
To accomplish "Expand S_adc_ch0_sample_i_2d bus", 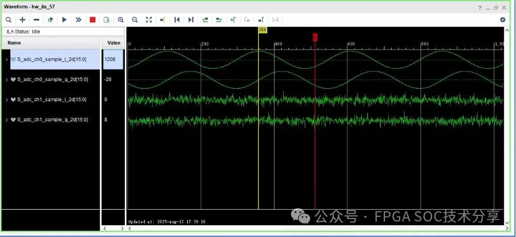I will [x=7, y=59].
